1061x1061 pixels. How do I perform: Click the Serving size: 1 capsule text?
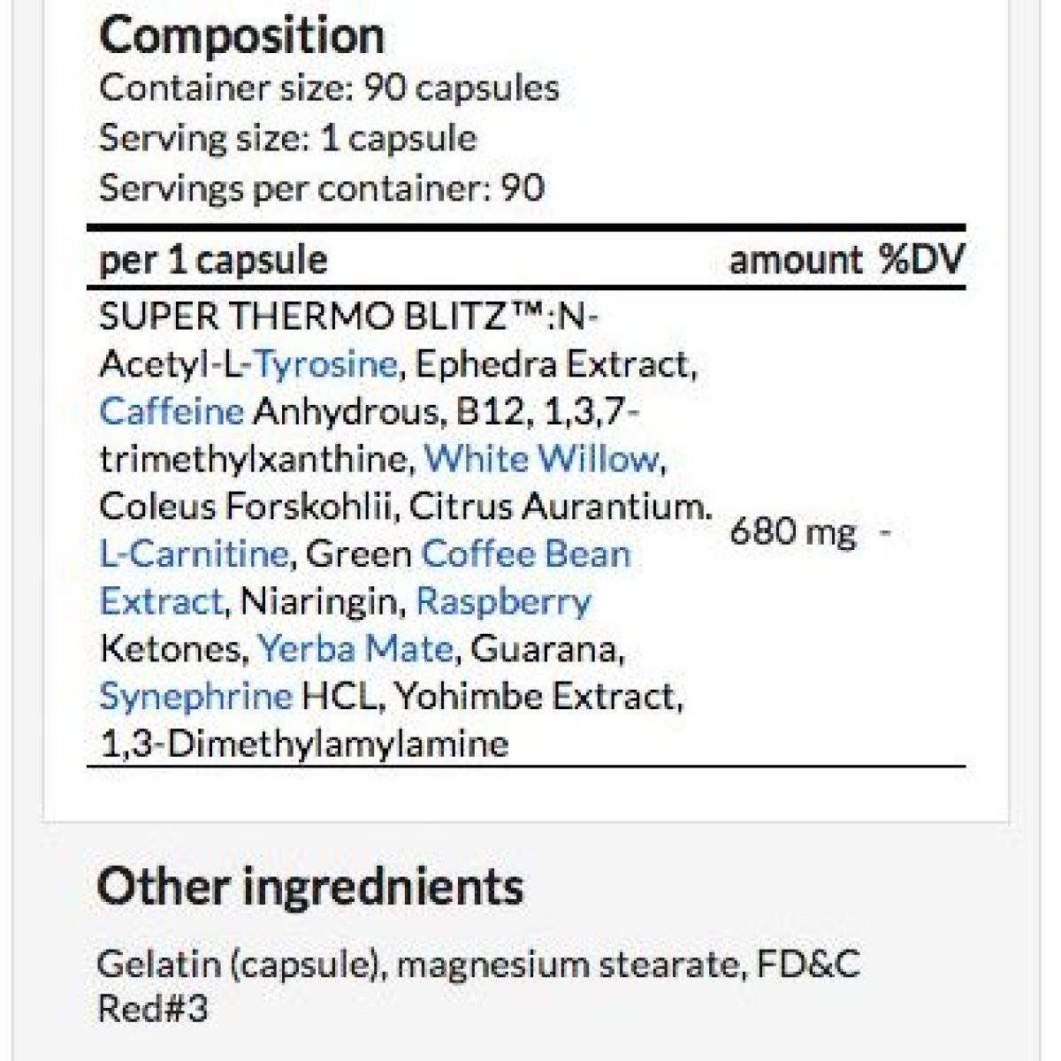(x=287, y=139)
